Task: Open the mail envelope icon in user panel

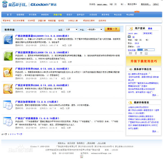Action: pos(129,37)
